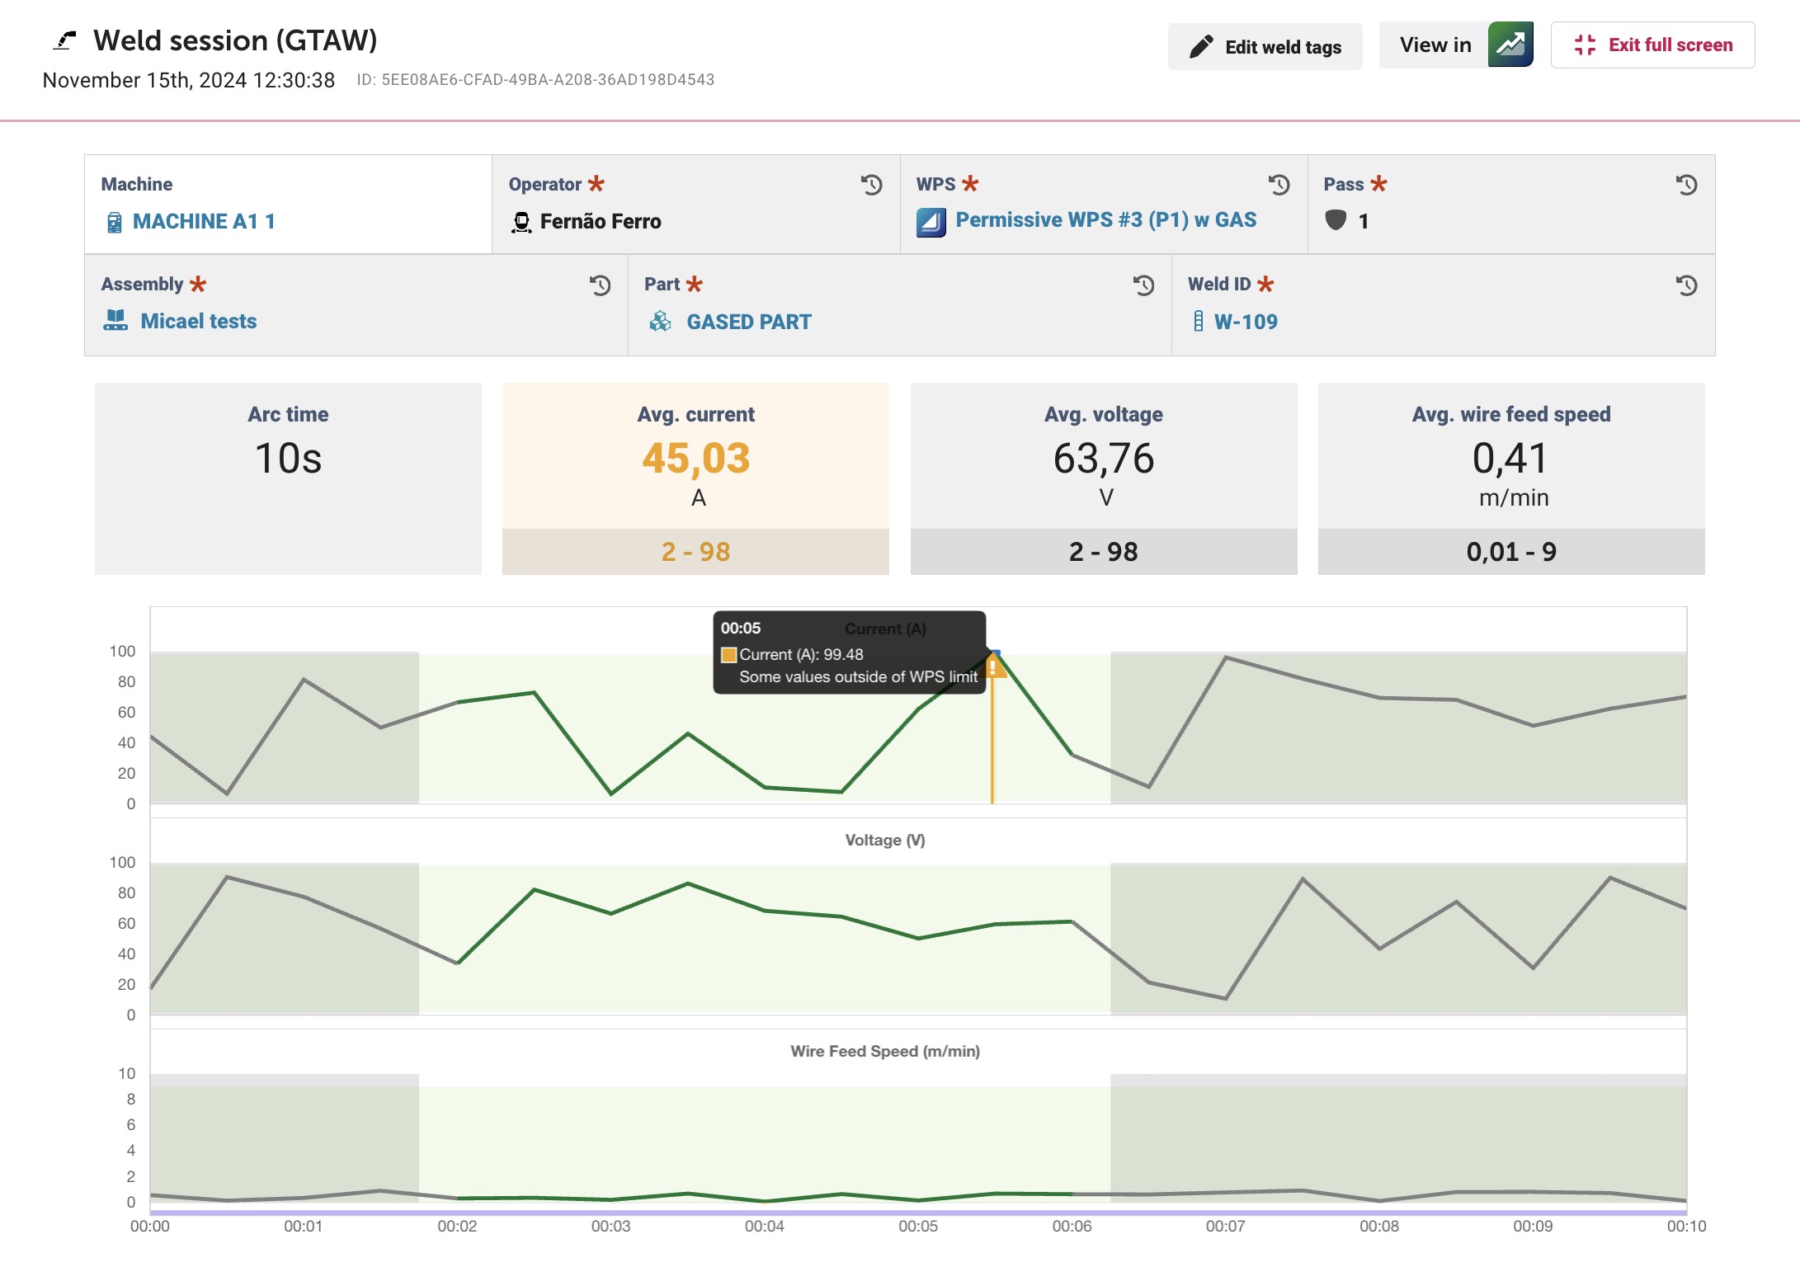Image resolution: width=1800 pixels, height=1267 pixels.
Task: Select the operator name Fernão Ferro
Action: click(x=601, y=221)
